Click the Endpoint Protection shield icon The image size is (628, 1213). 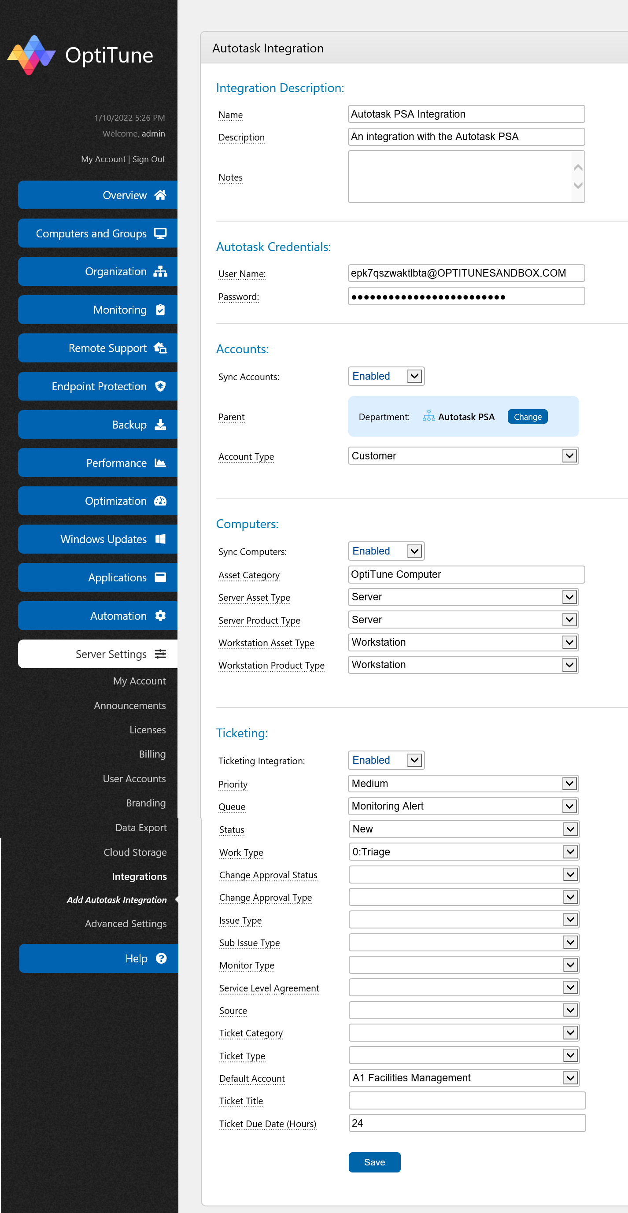[160, 386]
